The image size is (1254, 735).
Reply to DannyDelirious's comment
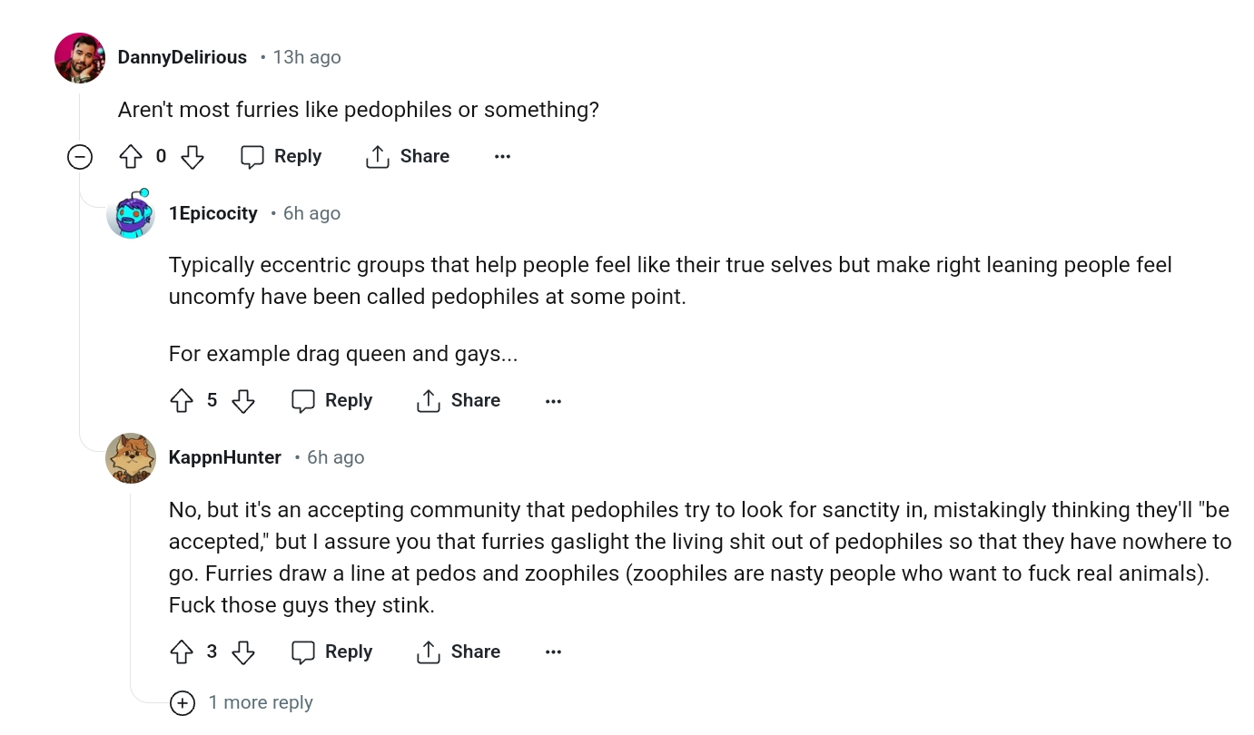tap(281, 157)
